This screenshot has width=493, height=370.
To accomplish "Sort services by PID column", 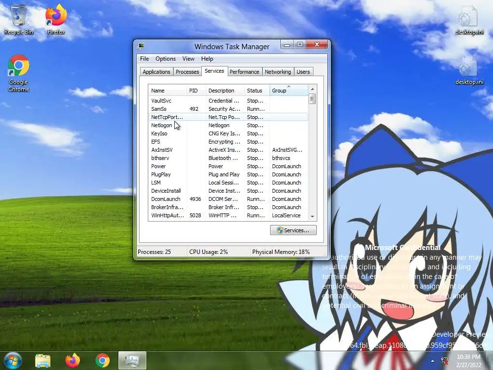I will point(196,91).
